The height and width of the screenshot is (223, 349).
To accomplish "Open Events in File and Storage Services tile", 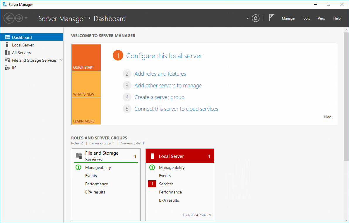I will point(91,176).
